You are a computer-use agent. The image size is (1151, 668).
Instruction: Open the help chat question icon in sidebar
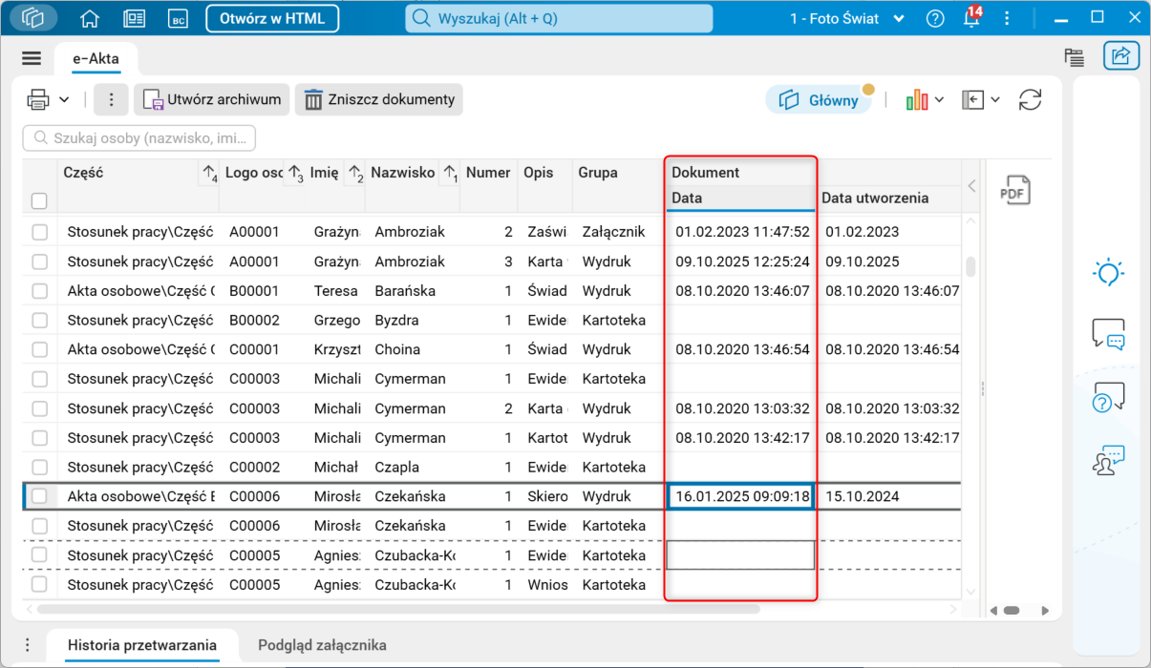click(x=1108, y=397)
